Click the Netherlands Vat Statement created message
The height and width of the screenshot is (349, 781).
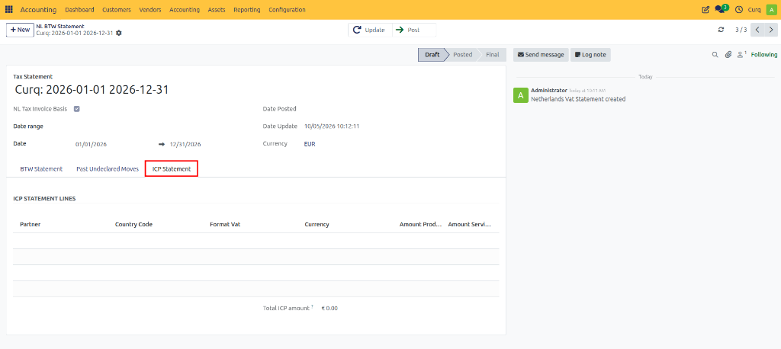click(x=578, y=99)
